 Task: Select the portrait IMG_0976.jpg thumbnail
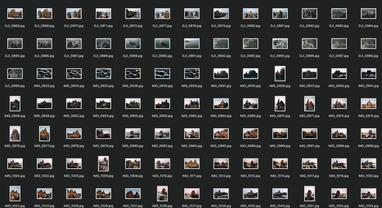pos(15,133)
